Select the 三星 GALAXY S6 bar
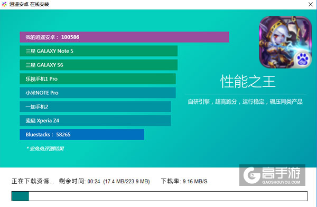 (x=98, y=65)
